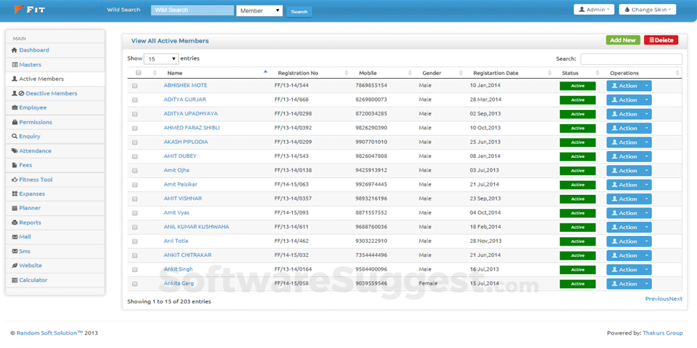Expand the Show entries count dropdown
Viewport: 697px width, 348px height.
(162, 59)
